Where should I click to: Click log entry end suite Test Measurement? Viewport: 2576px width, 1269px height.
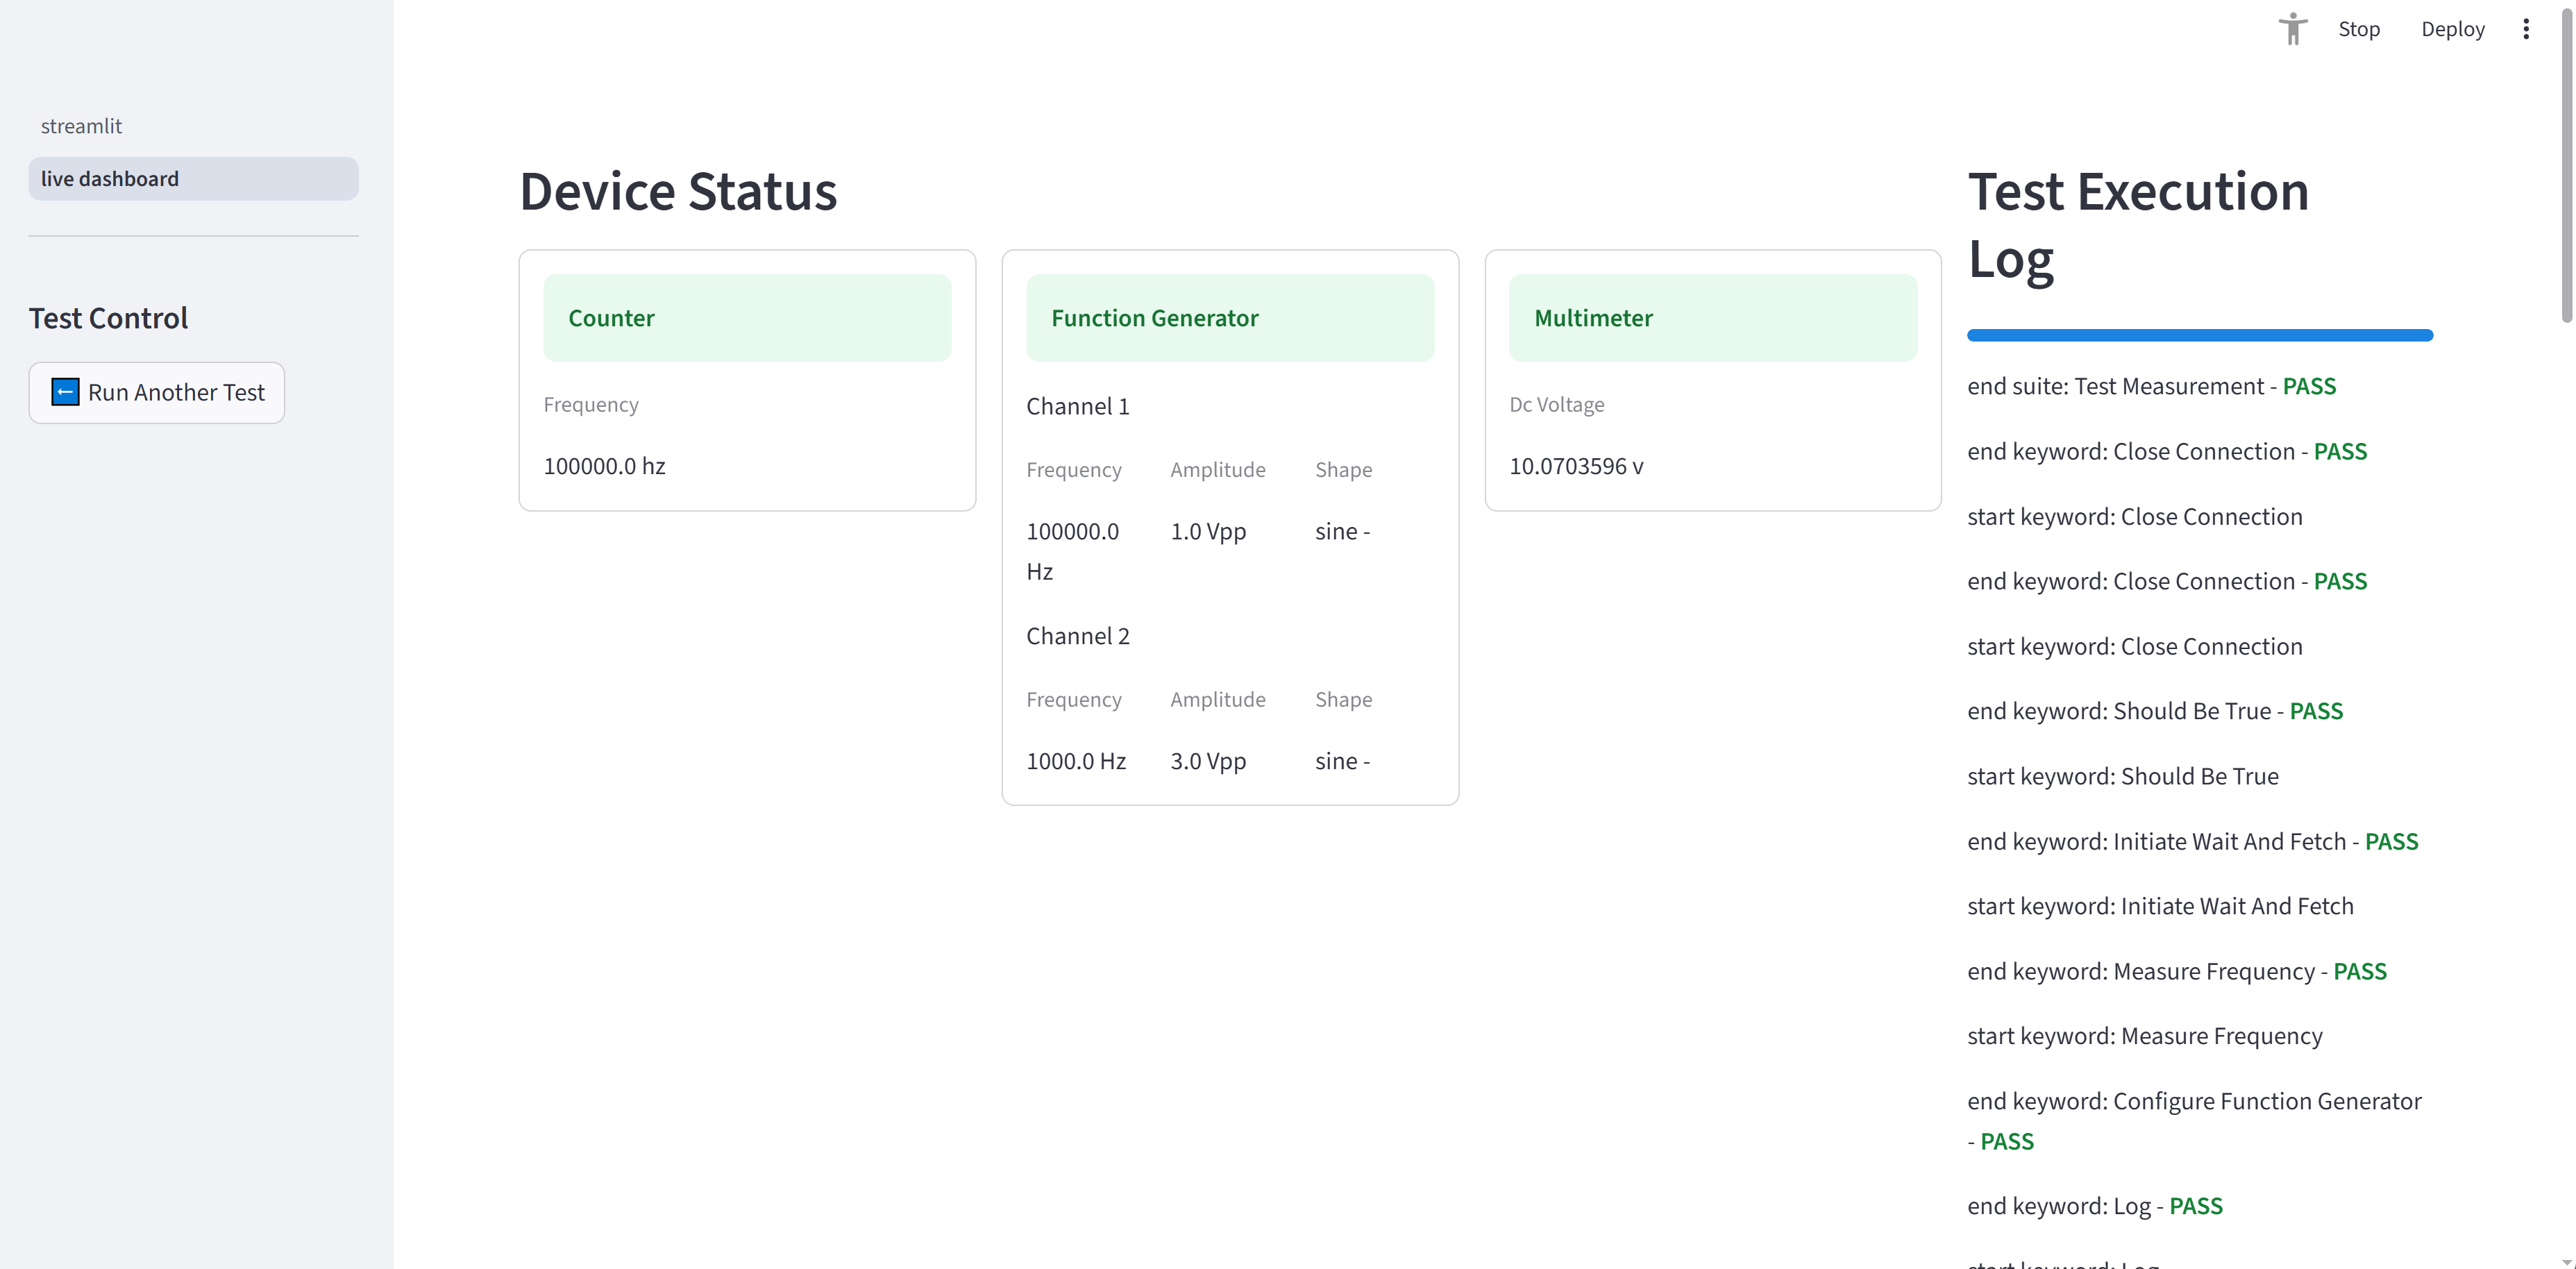tap(2151, 386)
